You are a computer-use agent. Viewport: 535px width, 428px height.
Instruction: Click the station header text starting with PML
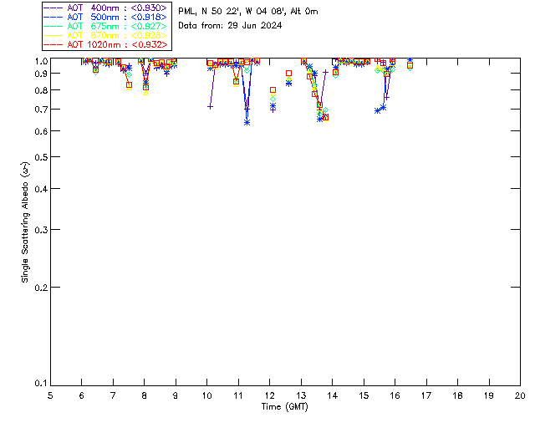247,12
